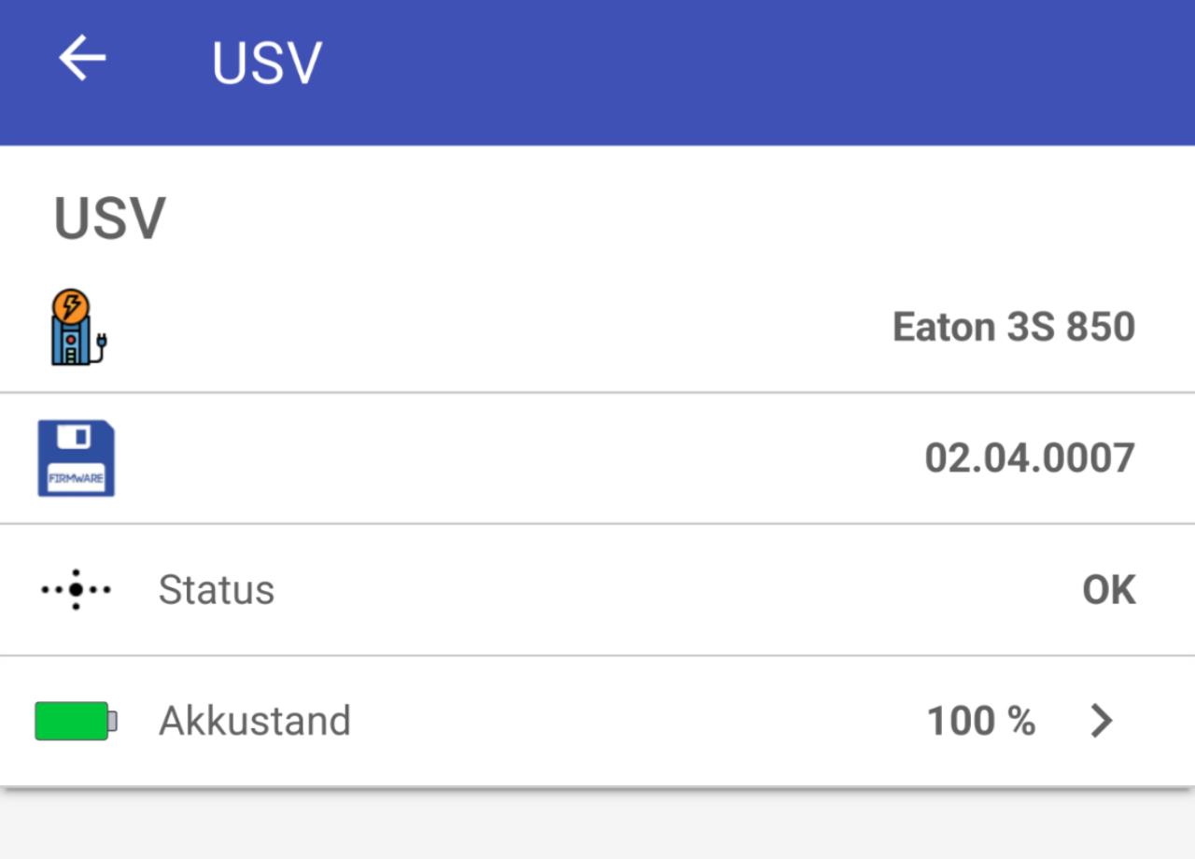Click blank middle of the Status row
The height and width of the screenshot is (859, 1195).
654,590
